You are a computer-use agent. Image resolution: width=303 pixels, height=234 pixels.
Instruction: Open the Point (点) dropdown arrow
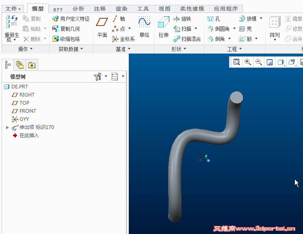pos(130,28)
